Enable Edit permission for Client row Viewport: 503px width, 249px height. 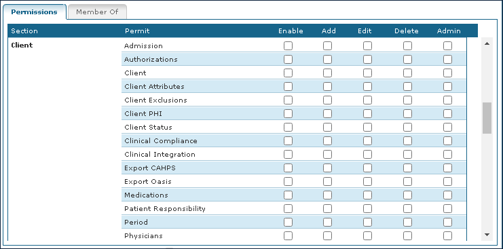point(367,73)
